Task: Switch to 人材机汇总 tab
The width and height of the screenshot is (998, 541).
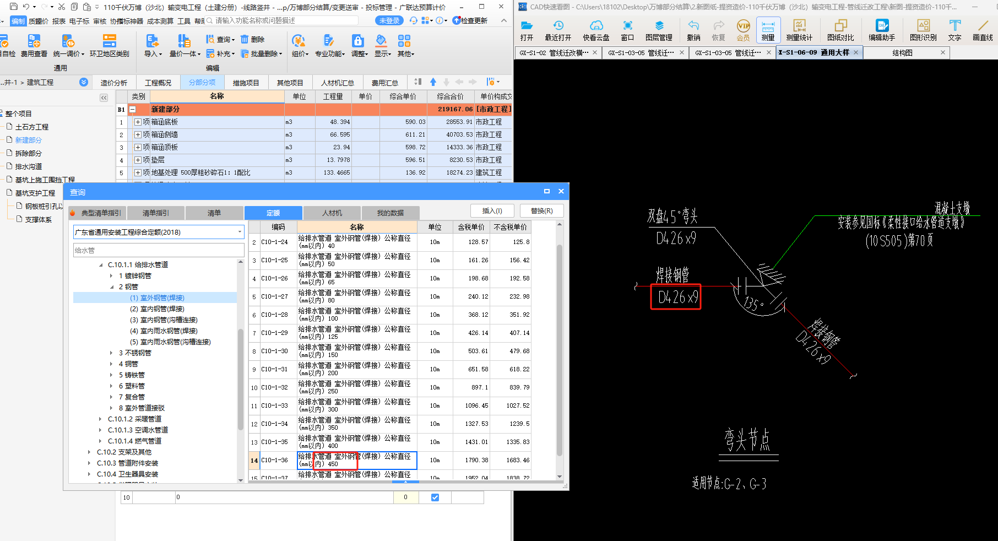Action: pos(338,83)
